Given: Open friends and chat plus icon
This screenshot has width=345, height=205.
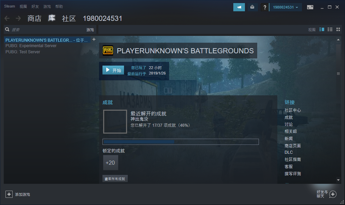Looking at the screenshot, I should point(333,194).
